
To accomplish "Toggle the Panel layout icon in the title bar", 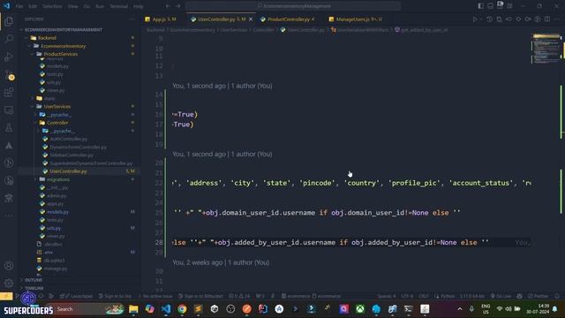I will [x=491, y=6].
